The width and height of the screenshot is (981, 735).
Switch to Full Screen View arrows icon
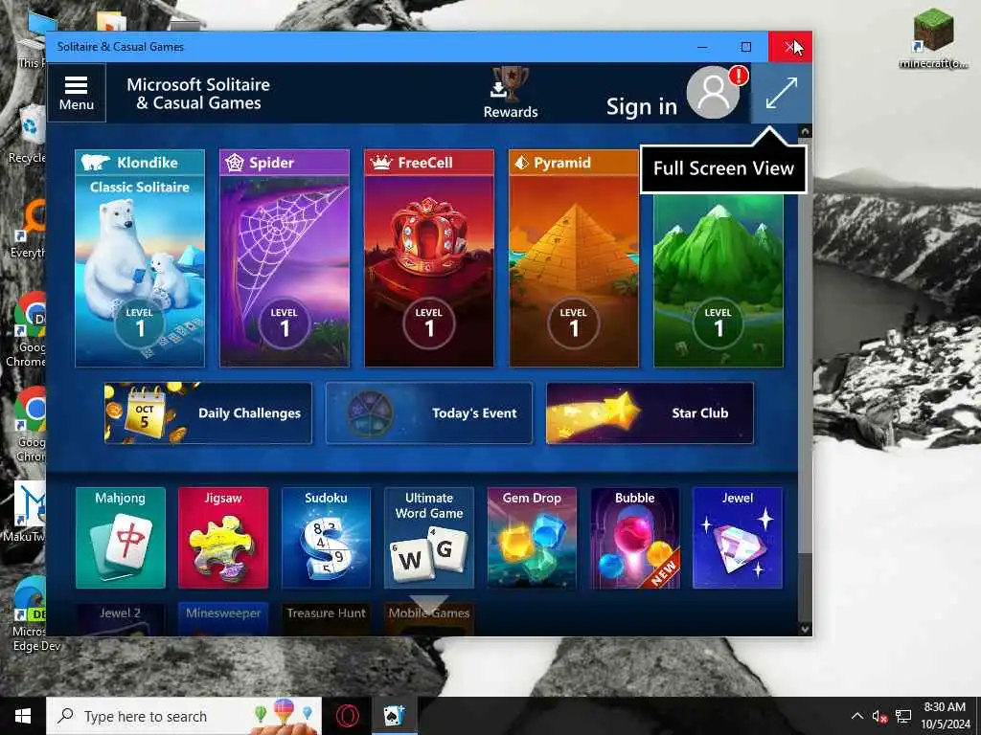(781, 93)
